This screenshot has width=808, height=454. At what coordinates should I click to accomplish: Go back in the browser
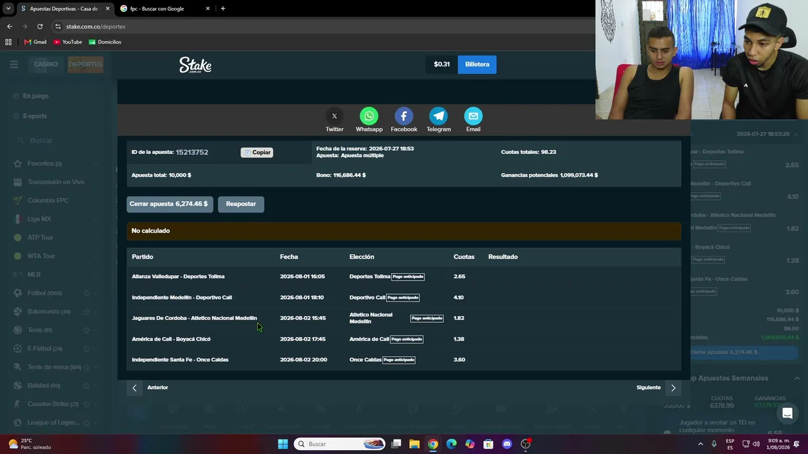pos(9,26)
